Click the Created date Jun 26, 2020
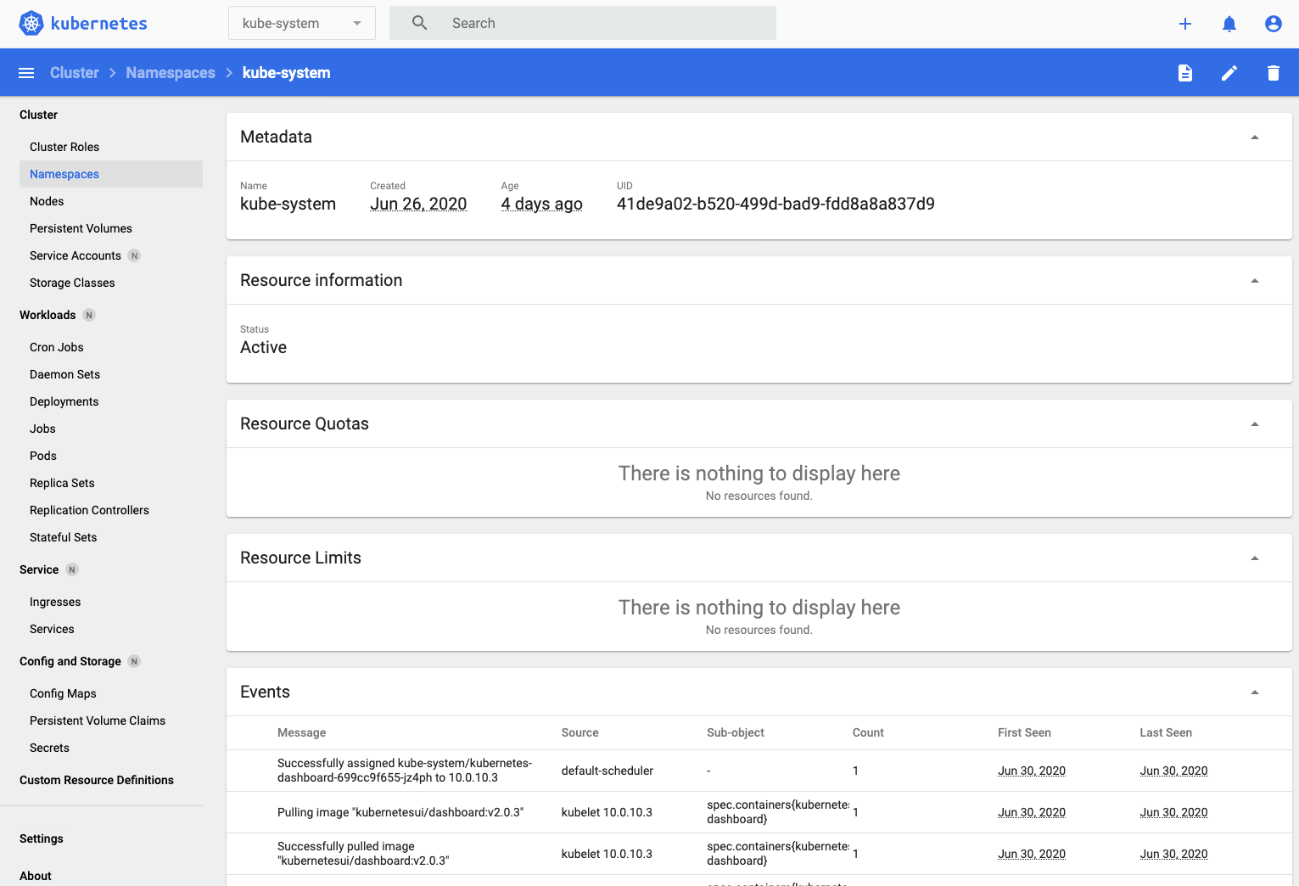This screenshot has height=886, width=1299. [418, 204]
